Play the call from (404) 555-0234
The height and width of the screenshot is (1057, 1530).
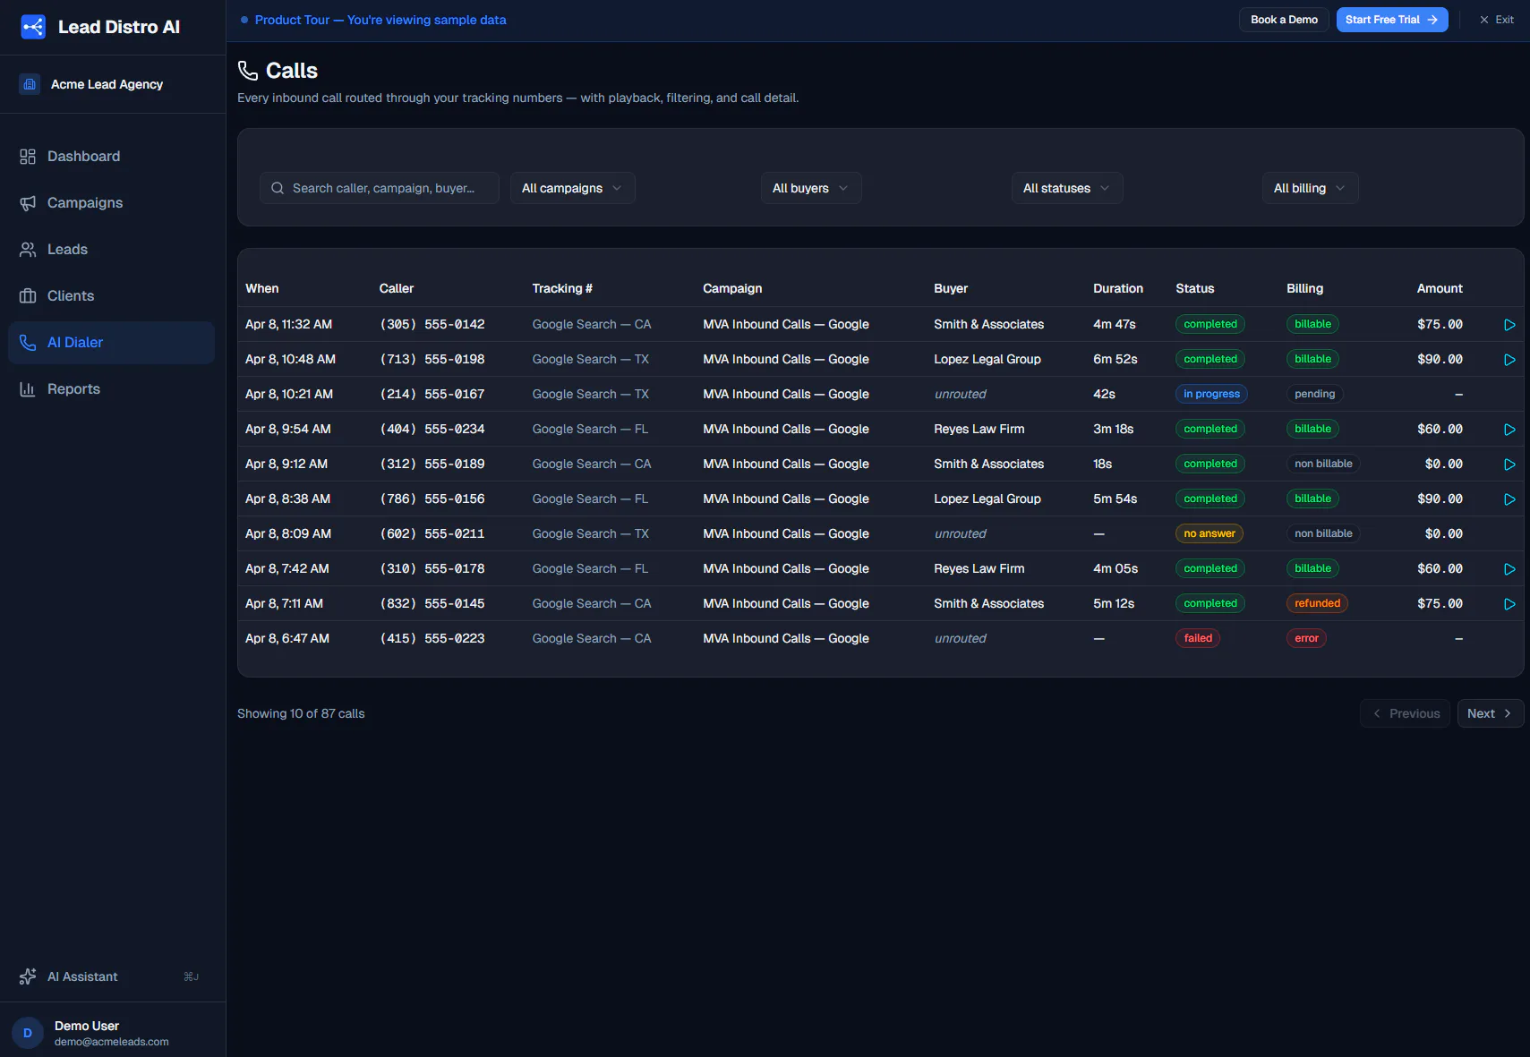pos(1509,430)
